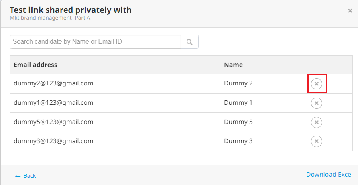Select the dummy1@123@gmail.com email cell
Image resolution: width=358 pixels, height=185 pixels.
[x=53, y=103]
